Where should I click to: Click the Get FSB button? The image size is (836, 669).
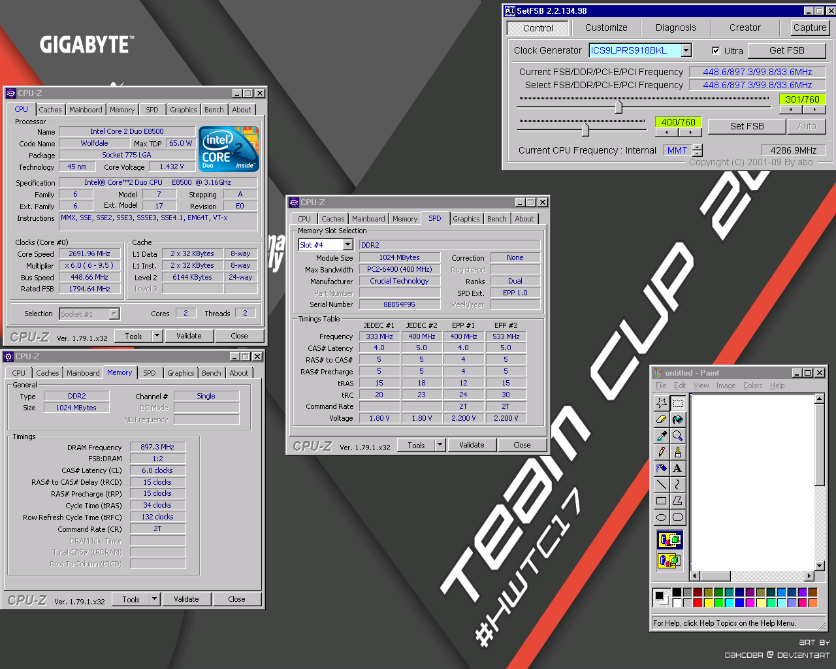tap(786, 50)
